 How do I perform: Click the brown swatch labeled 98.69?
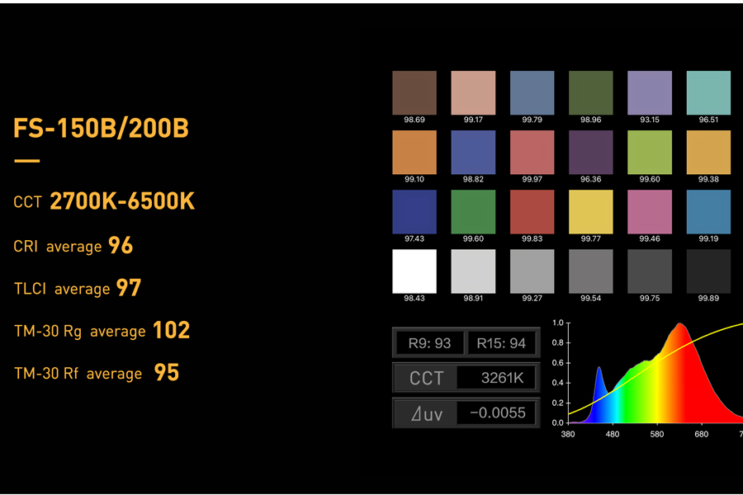click(414, 92)
